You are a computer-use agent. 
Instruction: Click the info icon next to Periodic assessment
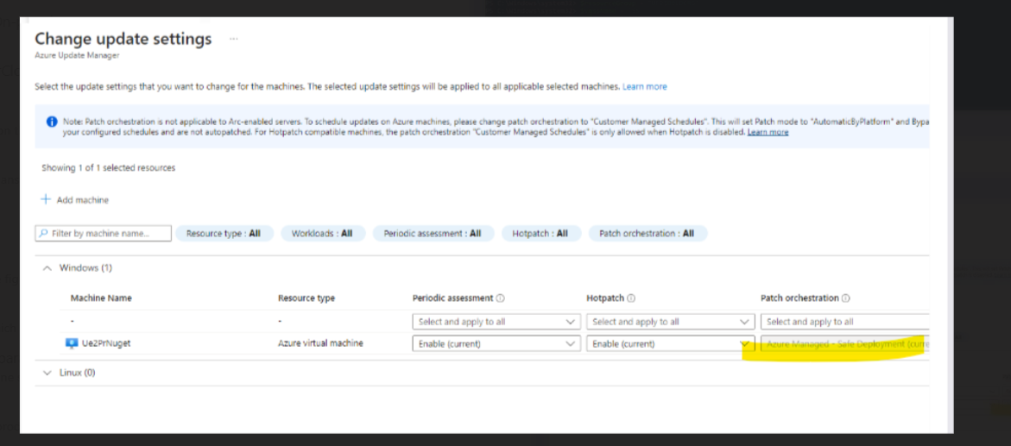pos(501,298)
